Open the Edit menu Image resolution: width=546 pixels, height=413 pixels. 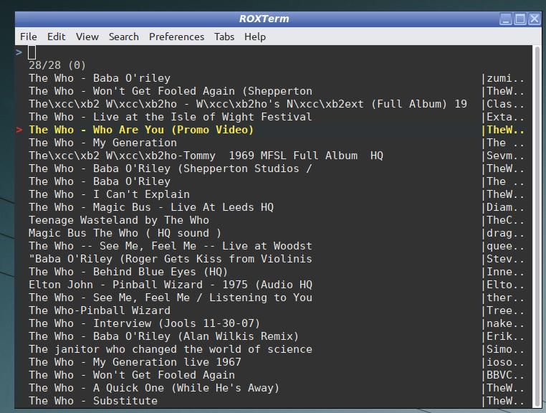(57, 37)
